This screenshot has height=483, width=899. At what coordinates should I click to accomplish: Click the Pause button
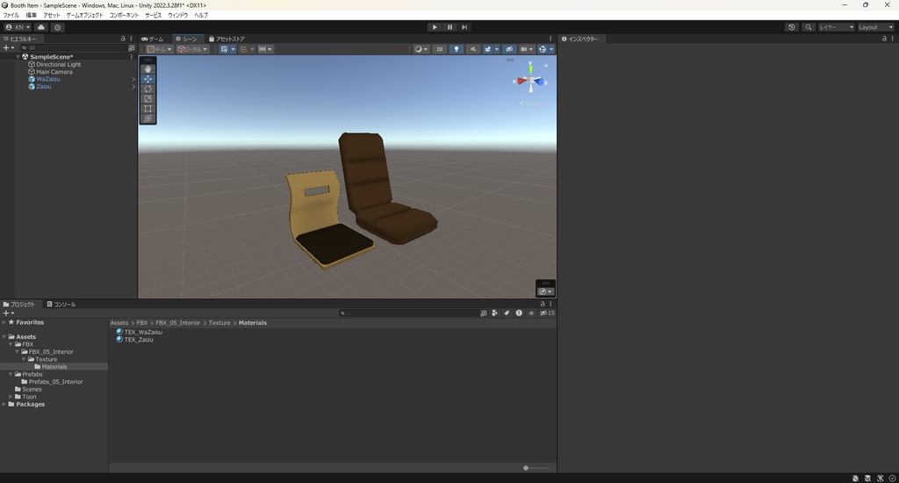(449, 27)
